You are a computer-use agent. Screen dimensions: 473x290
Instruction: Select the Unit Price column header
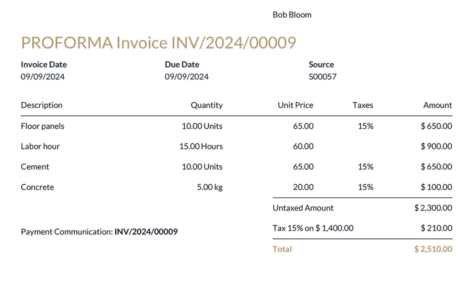click(295, 105)
